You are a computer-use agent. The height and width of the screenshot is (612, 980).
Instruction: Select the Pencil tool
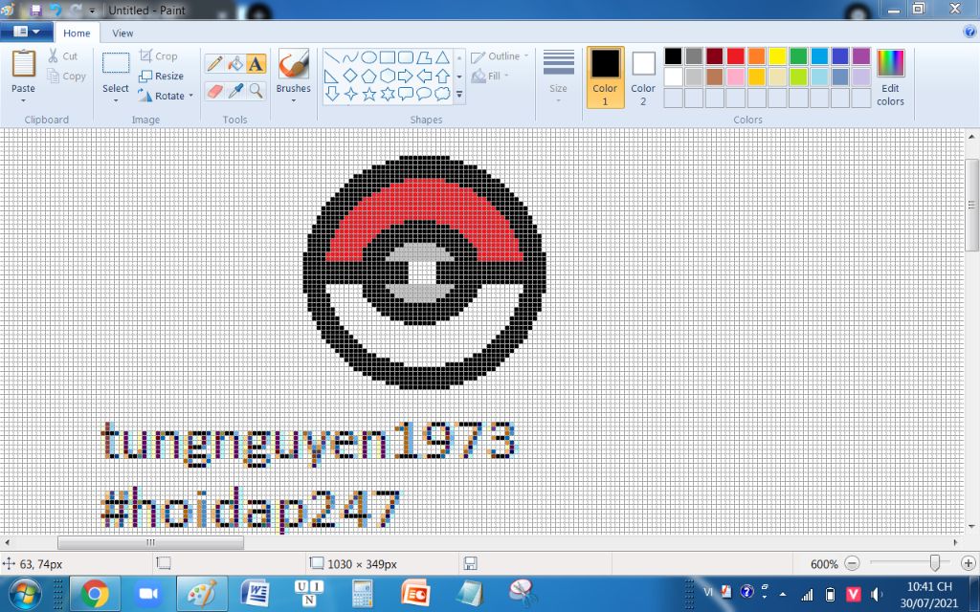click(x=214, y=64)
